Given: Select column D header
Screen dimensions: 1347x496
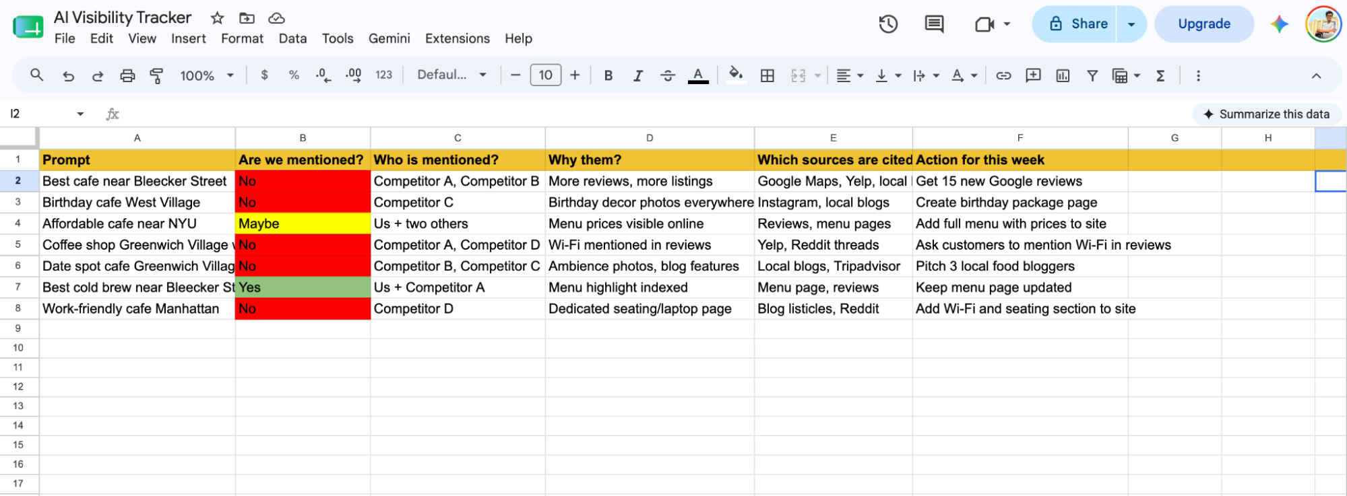Looking at the screenshot, I should pyautogui.click(x=650, y=138).
